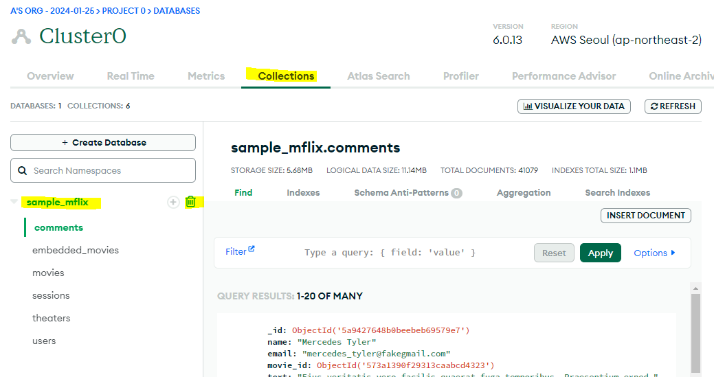
Task: Open the Aggregation tab
Action: coord(524,193)
